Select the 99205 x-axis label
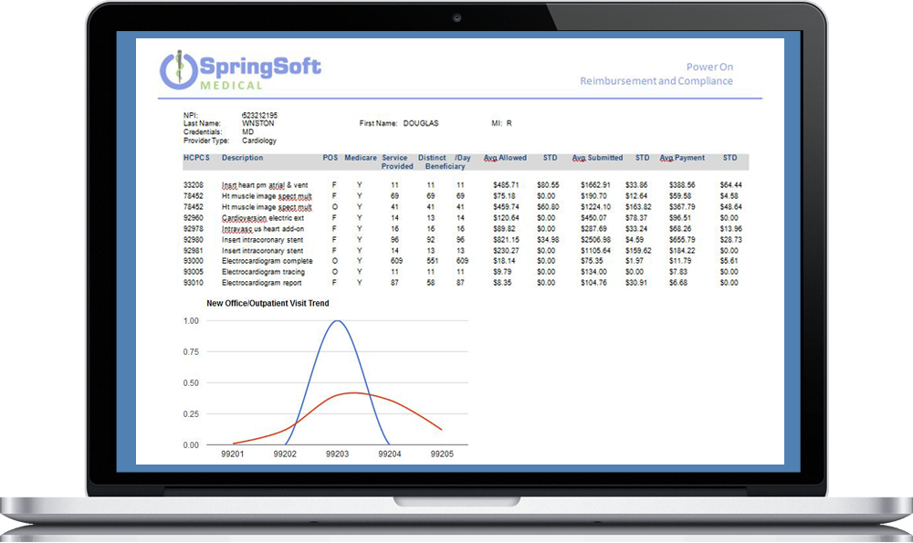913x543 pixels. 443,454
